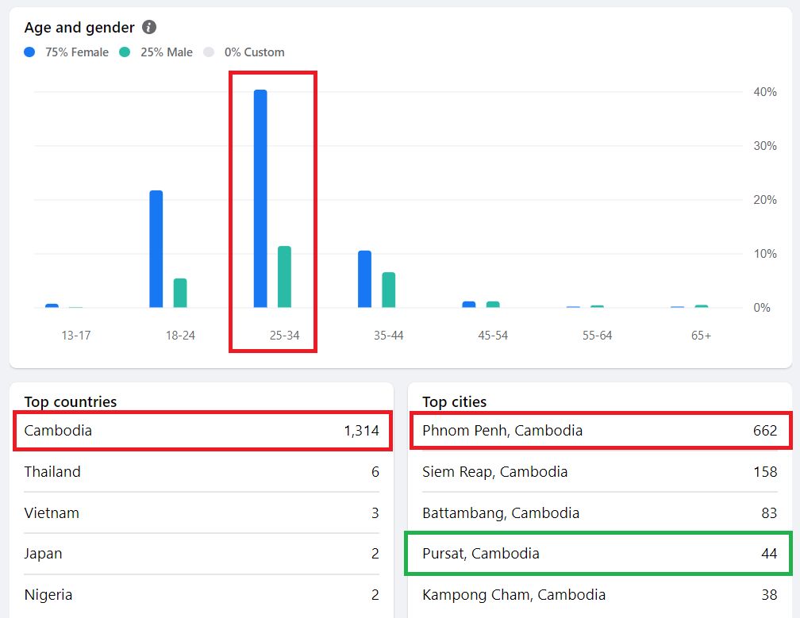Click the '158' count for Siem Reap
800x618 pixels.
click(x=766, y=472)
